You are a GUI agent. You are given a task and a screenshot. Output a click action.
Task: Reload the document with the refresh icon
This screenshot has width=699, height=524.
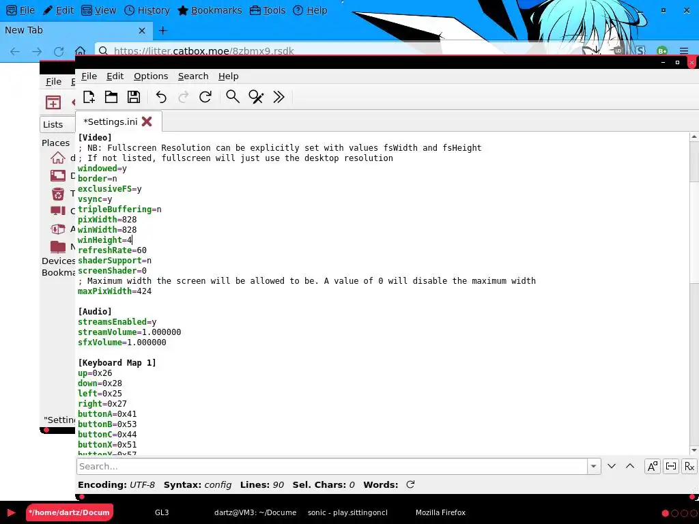click(x=205, y=97)
